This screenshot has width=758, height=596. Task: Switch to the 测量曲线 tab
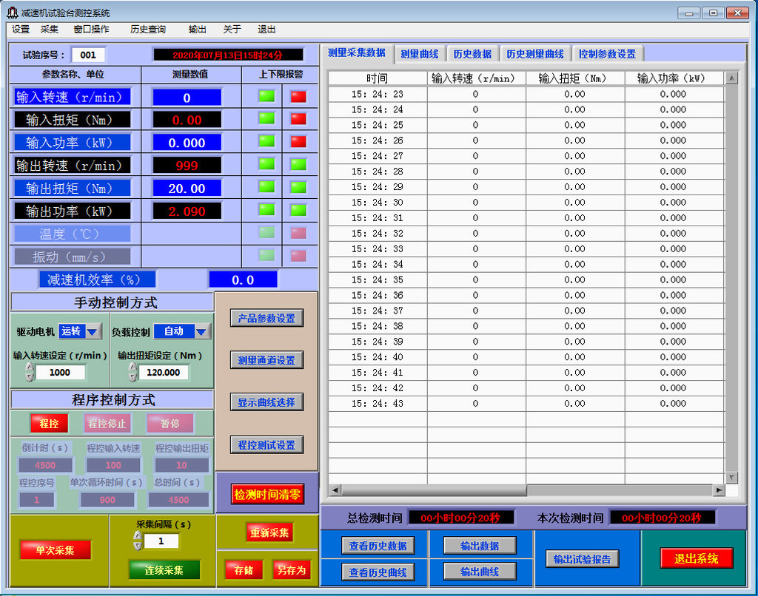point(419,54)
